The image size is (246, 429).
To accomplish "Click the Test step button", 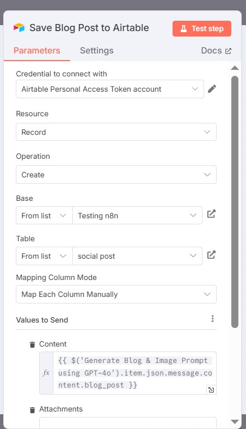I will coord(202,28).
